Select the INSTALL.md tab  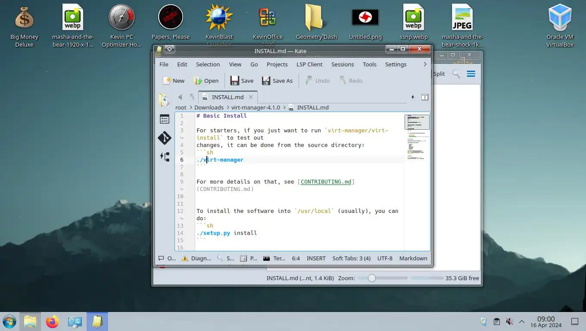tap(228, 97)
